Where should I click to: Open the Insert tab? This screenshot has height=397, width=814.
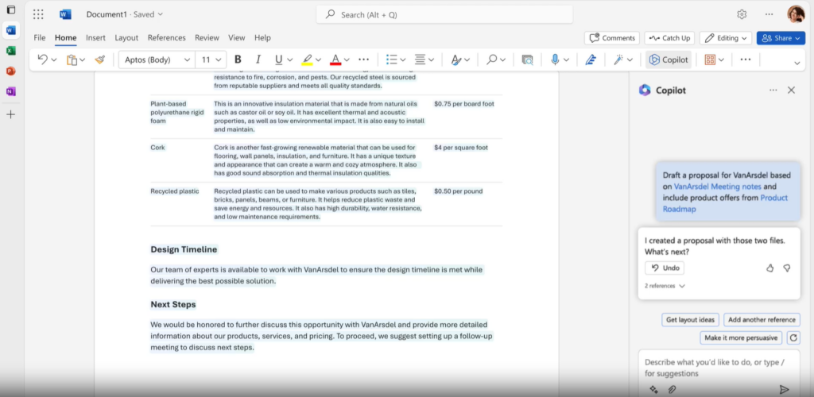click(x=95, y=37)
